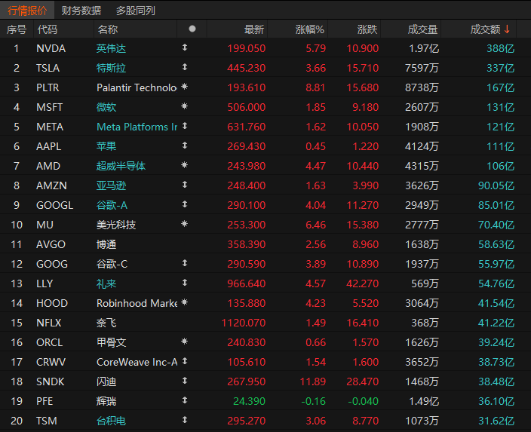Viewport: 531px width, 432px height.
Task: Open the 英伟达 stock name
Action: tap(111, 48)
